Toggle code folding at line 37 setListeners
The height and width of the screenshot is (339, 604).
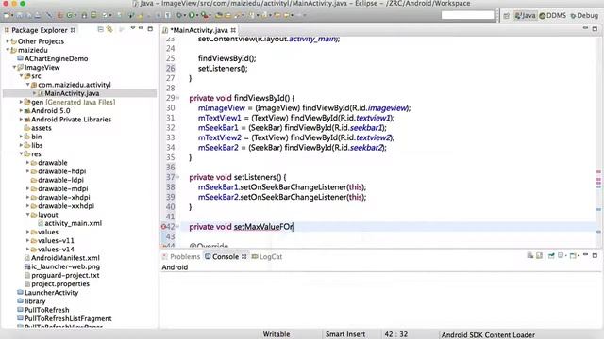click(x=177, y=177)
